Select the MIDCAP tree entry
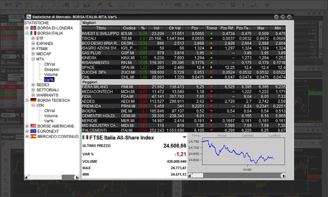This screenshot has width=328, height=197. 43,54
